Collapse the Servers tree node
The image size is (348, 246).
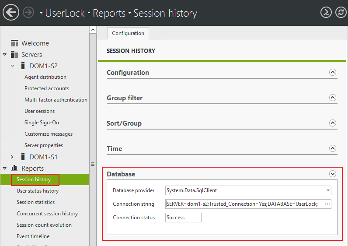[x=5, y=55]
